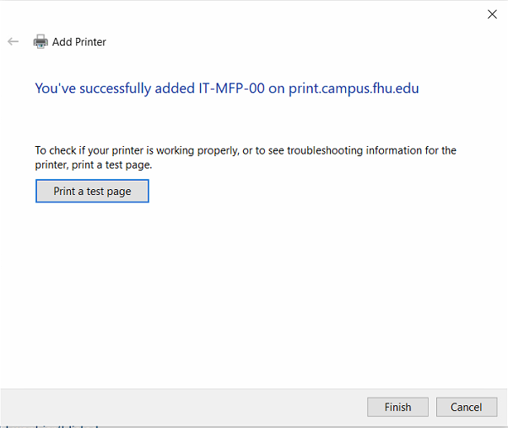
Task: Print a test page
Action: coord(92,191)
